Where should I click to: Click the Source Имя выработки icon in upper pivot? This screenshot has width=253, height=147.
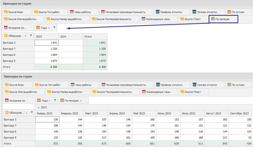point(6,19)
